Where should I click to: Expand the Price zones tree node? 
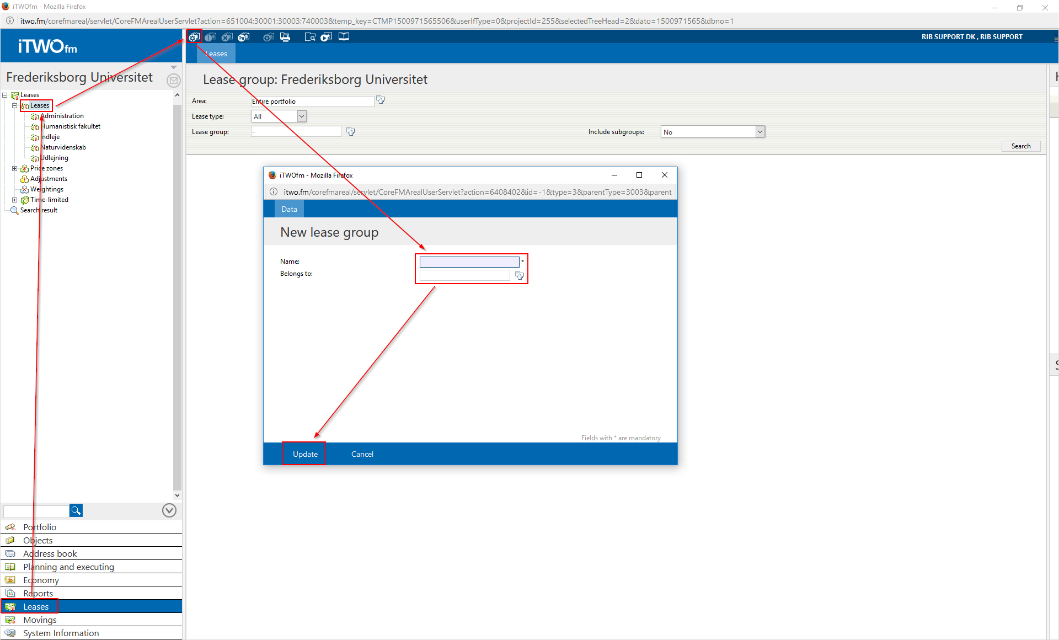tap(15, 168)
